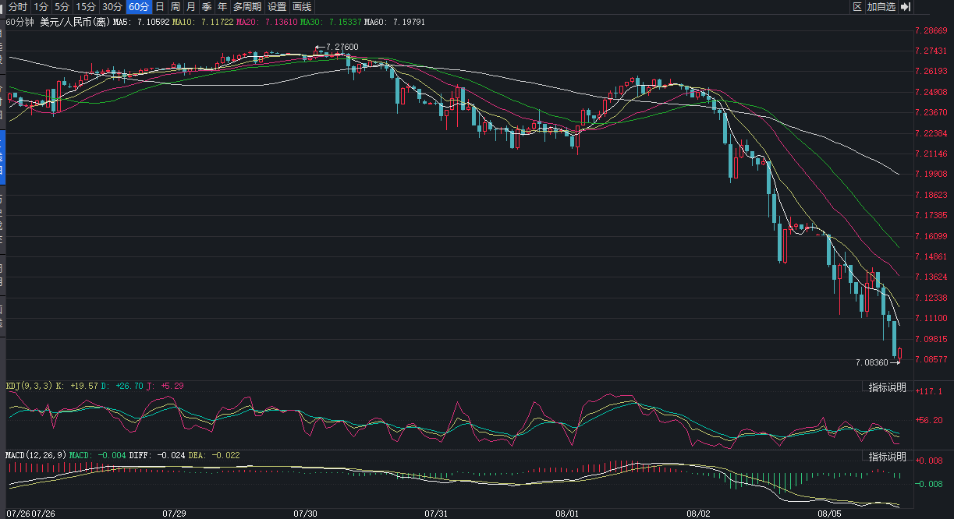
Task: Select the 年 yearly period
Action: pyautogui.click(x=222, y=6)
